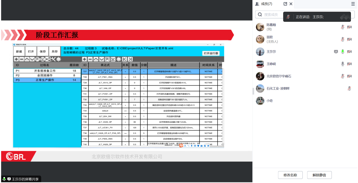This screenshot has height=183, width=358.
Task: Click the 打开运行器 button
Action: click(211, 53)
